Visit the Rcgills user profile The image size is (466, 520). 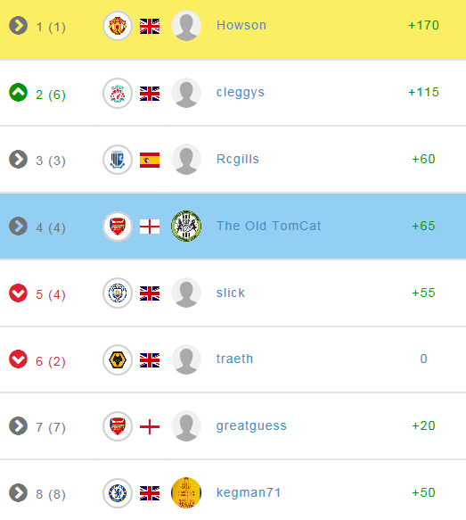(x=238, y=159)
